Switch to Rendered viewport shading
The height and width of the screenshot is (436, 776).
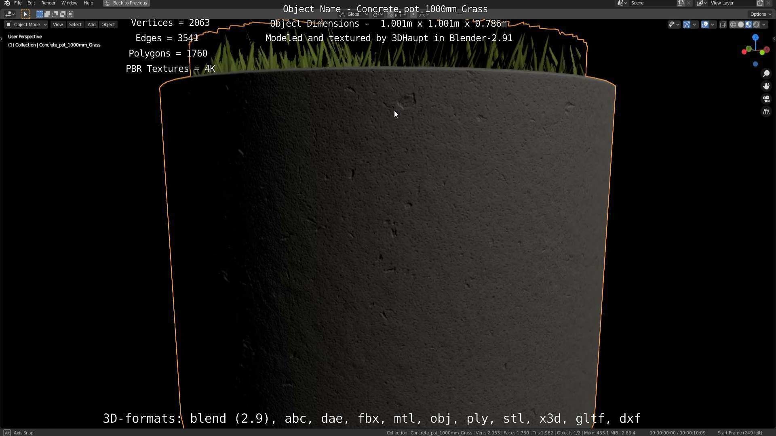[756, 25]
